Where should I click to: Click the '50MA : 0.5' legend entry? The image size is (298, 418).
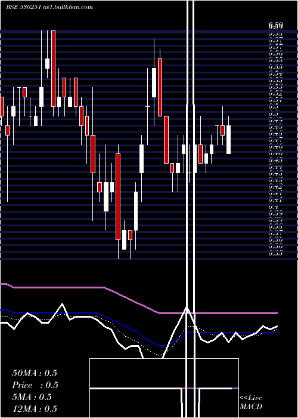coord(35,373)
